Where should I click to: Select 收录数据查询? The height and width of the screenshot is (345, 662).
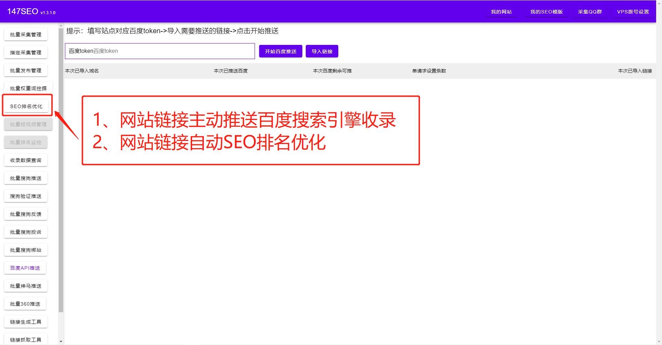26,160
